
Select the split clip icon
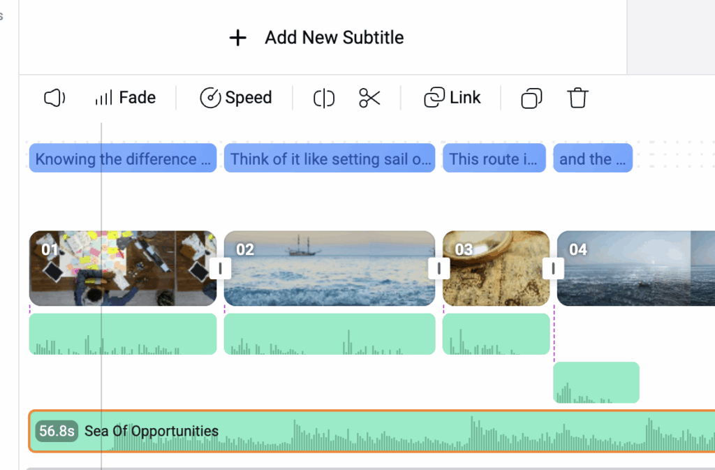click(x=323, y=98)
